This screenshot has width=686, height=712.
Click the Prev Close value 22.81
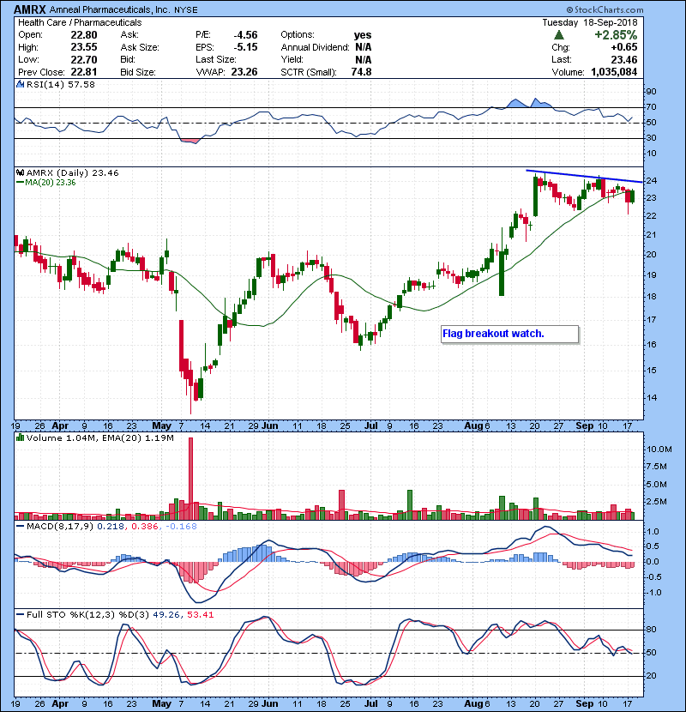[x=83, y=72]
